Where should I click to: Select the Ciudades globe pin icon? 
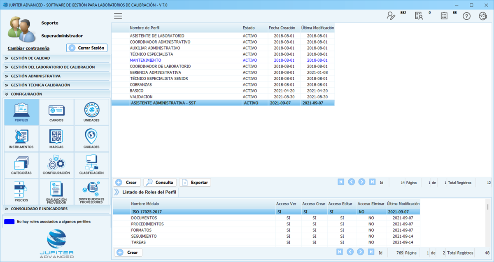(91, 138)
